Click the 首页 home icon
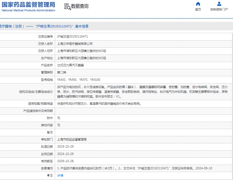 (198, 4)
